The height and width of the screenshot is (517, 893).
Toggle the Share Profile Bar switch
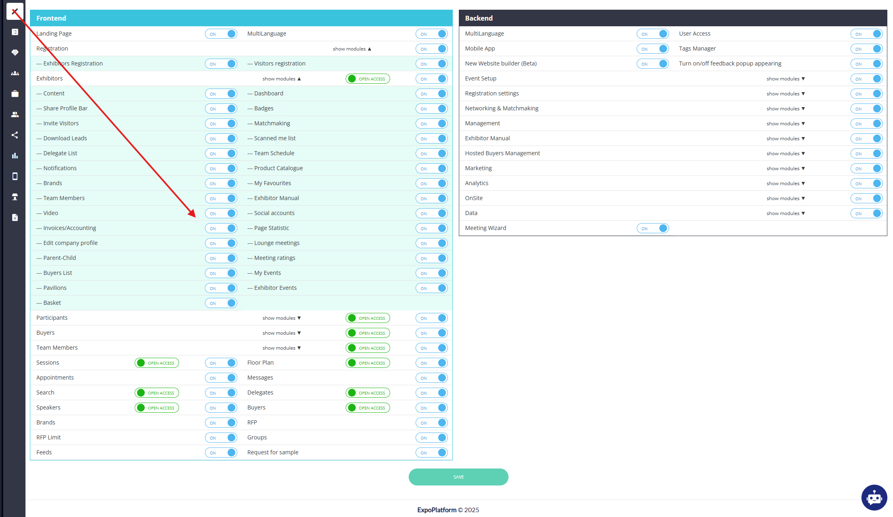click(x=221, y=109)
